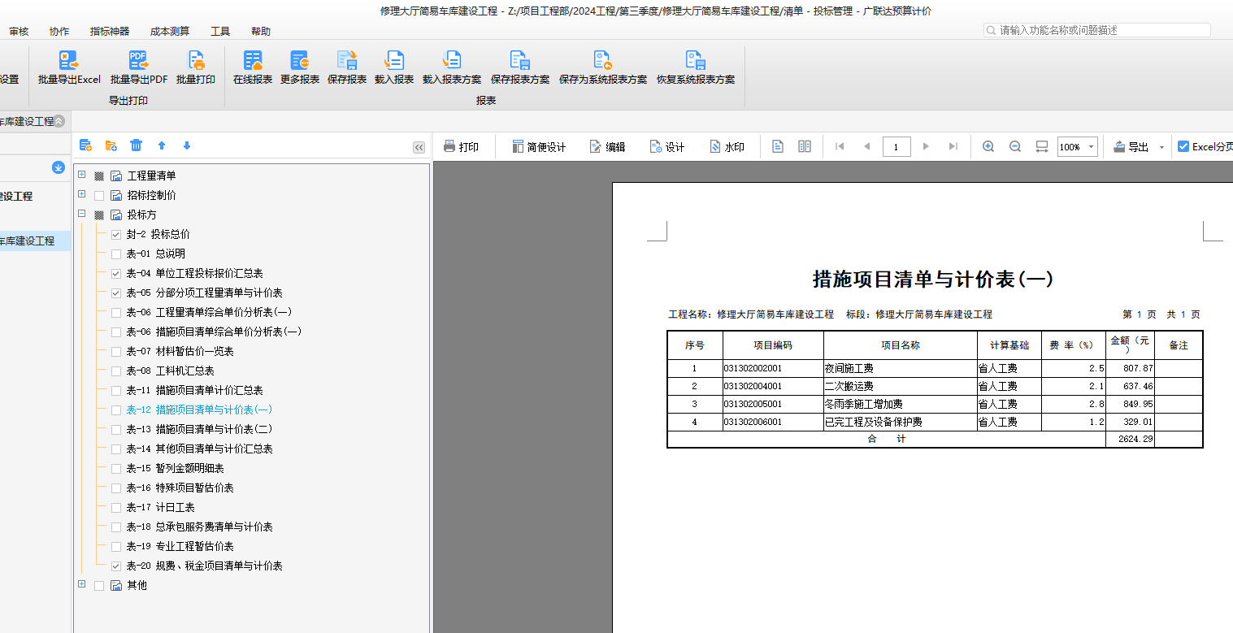Open the 审核 menu
This screenshot has height=633, width=1233.
tap(19, 31)
